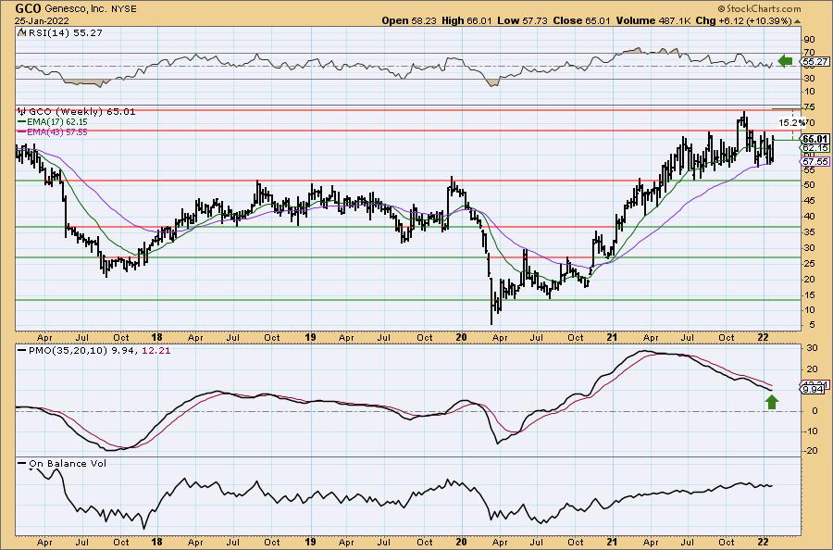The width and height of the screenshot is (833, 550).
Task: Click the High 66.01 value
Action: [x=467, y=20]
